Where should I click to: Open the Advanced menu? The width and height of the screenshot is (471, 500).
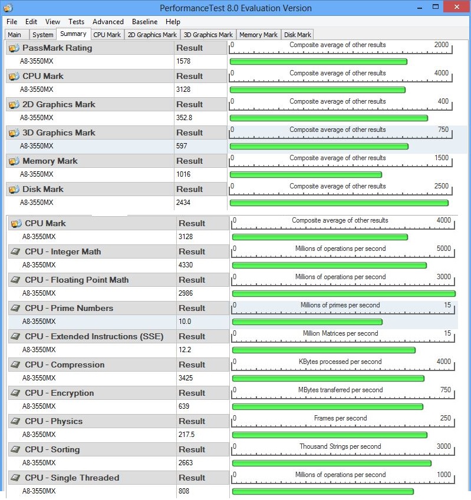coord(108,22)
